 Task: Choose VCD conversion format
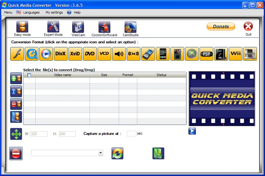pyautogui.click(x=104, y=54)
